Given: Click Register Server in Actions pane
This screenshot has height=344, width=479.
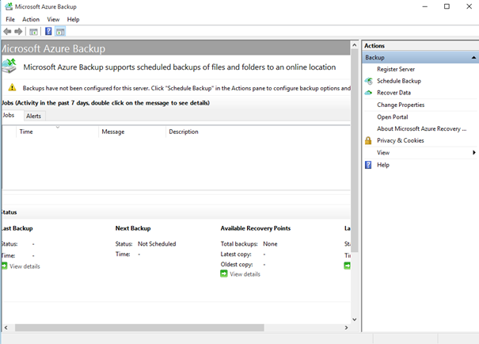Looking at the screenshot, I should coord(395,69).
